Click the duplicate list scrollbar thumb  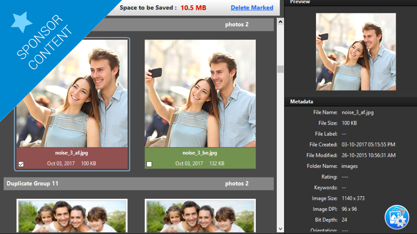click(x=280, y=69)
